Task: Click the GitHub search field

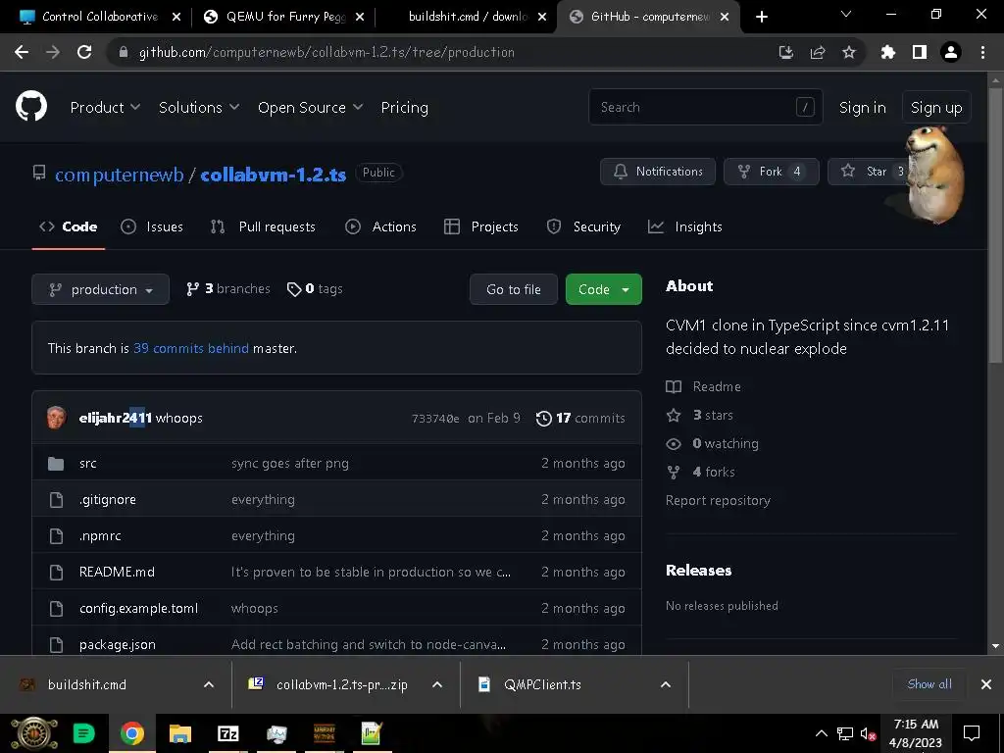Action: click(x=706, y=107)
